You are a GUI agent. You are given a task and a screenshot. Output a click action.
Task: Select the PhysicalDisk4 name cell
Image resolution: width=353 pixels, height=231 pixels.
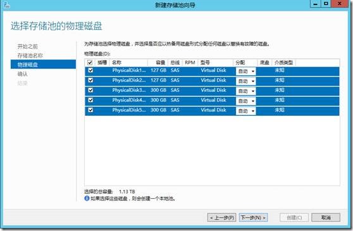click(x=129, y=100)
